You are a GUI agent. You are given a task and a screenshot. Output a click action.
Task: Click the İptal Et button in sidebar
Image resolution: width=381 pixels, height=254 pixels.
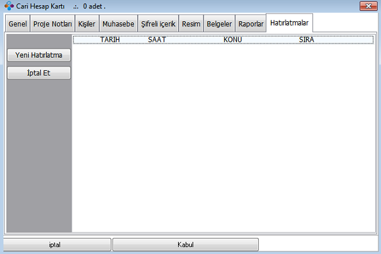pyautogui.click(x=39, y=73)
